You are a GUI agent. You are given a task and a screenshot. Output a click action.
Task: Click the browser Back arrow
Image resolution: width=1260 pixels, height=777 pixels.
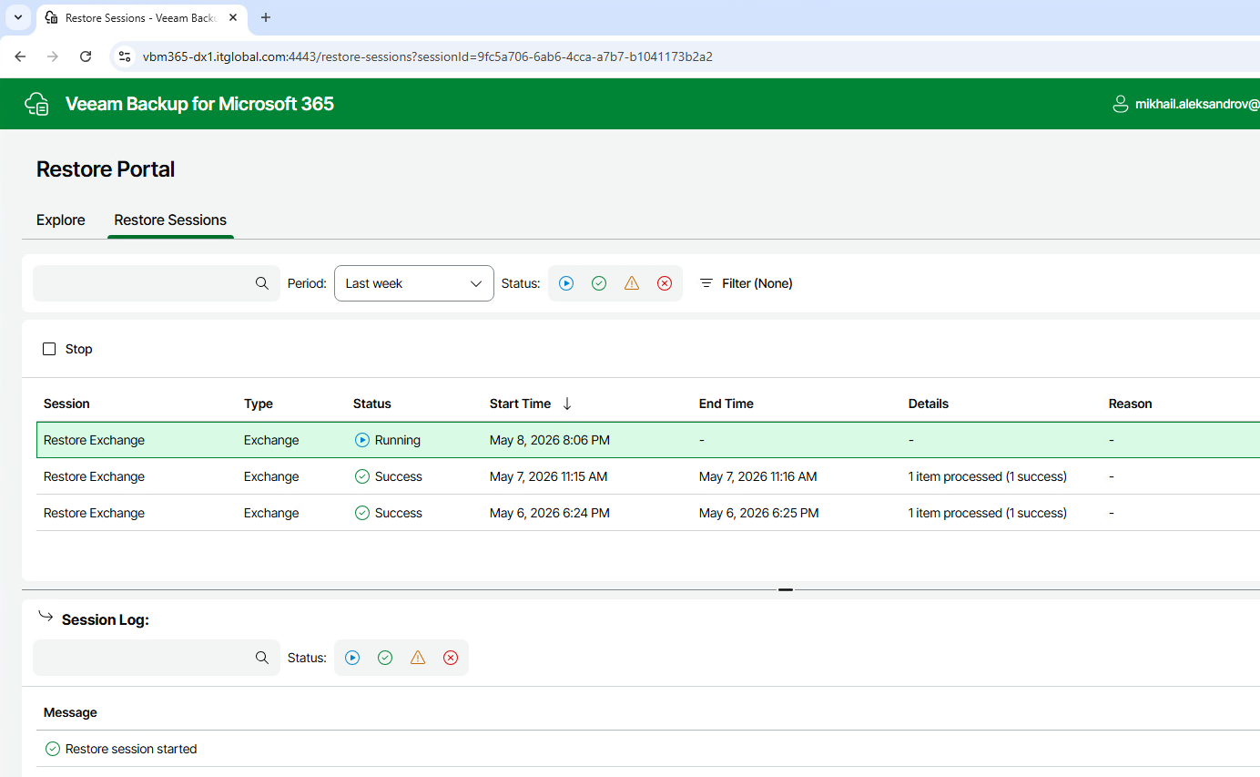click(x=20, y=56)
